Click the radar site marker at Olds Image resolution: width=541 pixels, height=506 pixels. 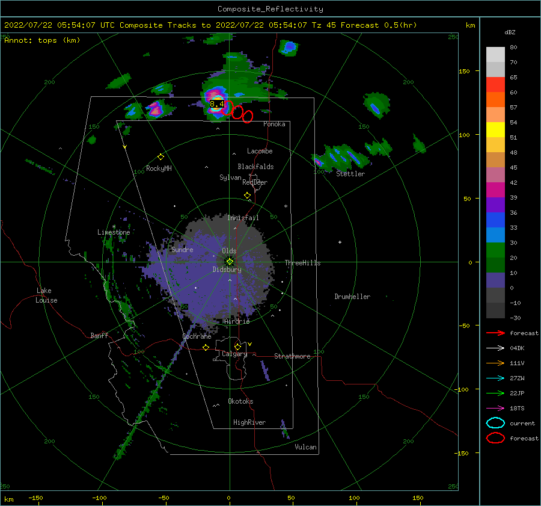tap(230, 262)
